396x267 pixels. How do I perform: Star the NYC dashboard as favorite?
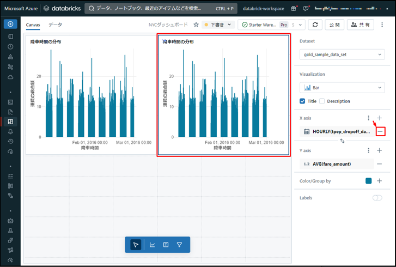(196, 25)
